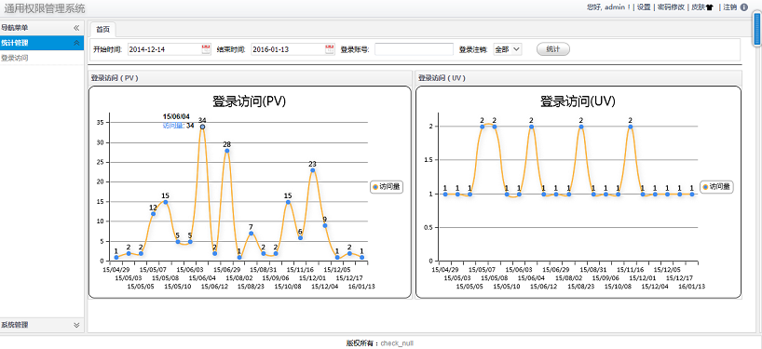
Task: Select PV data point labeled 23
Action: [312, 170]
